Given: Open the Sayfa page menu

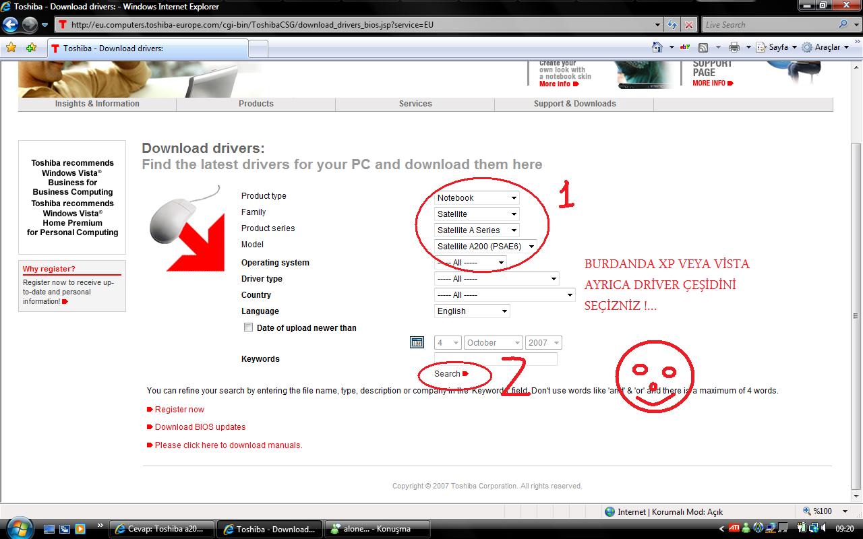Looking at the screenshot, I should [777, 47].
